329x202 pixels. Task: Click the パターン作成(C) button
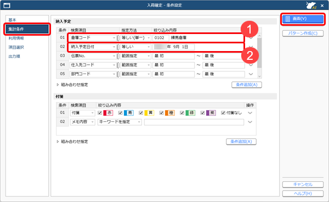pos(303,33)
